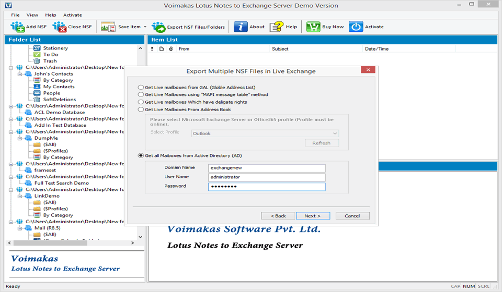Image resolution: width=502 pixels, height=292 pixels.
Task: Select the Trash folder icon
Action: [37, 61]
